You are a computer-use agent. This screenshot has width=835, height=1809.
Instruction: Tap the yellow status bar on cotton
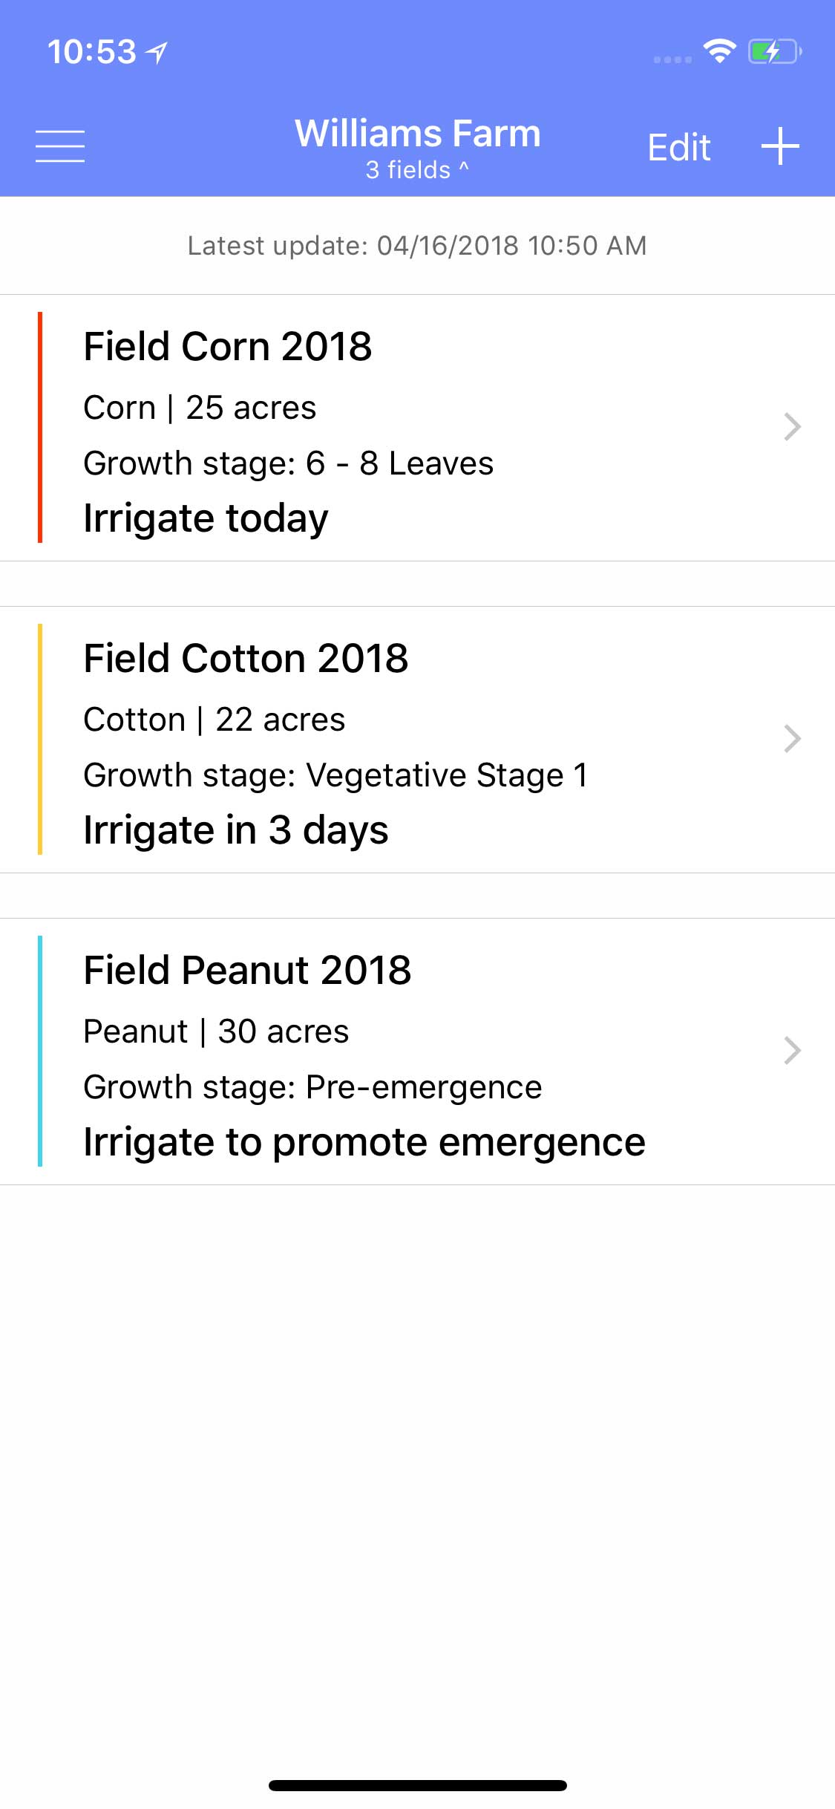click(x=40, y=739)
